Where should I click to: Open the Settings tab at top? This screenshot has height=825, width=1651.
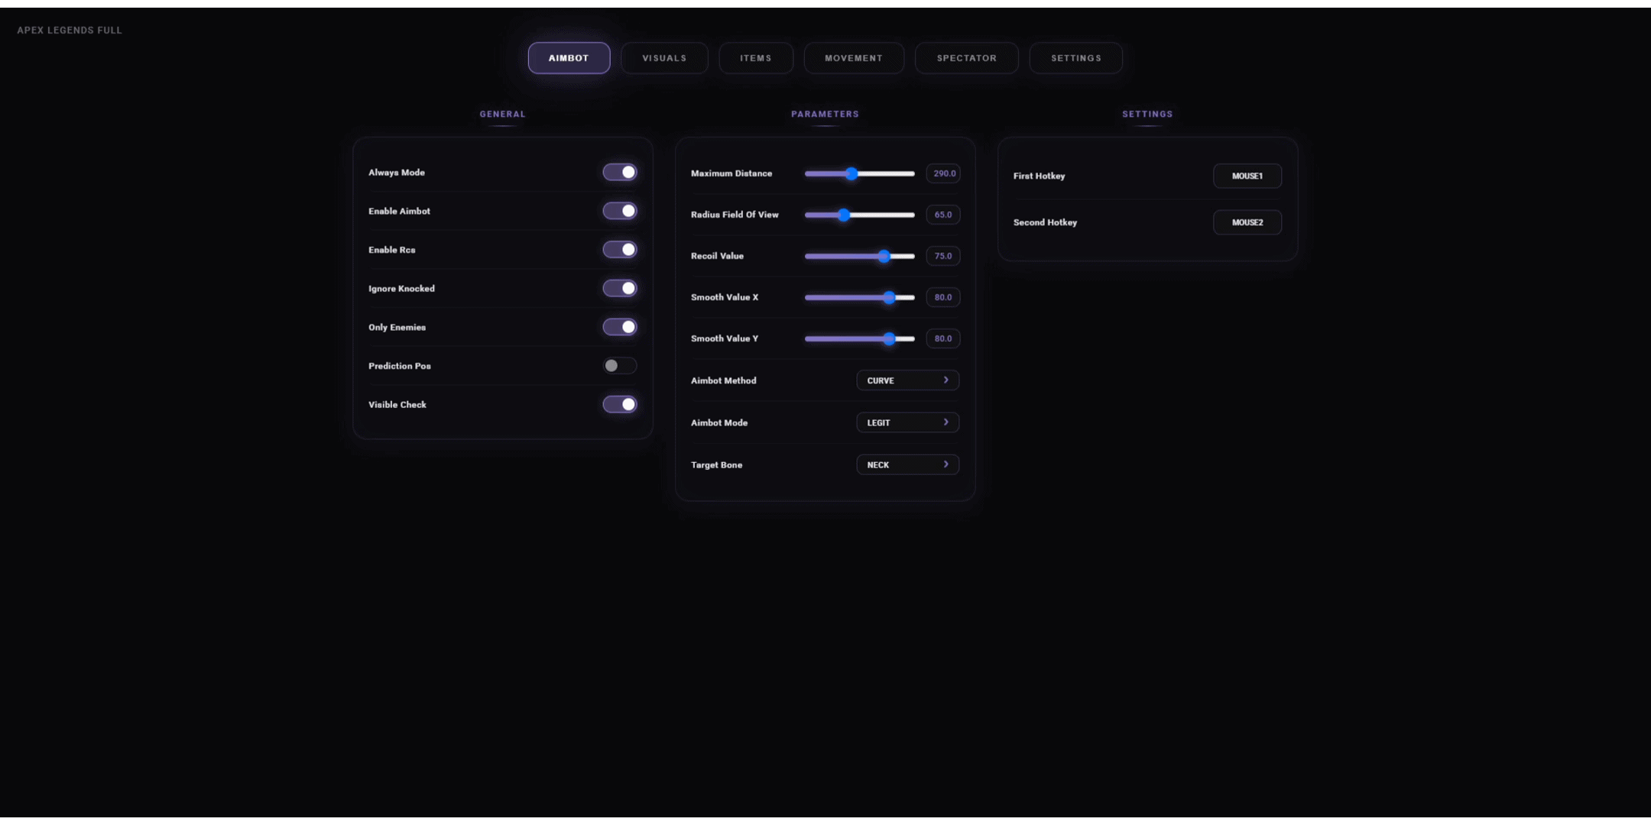point(1075,58)
